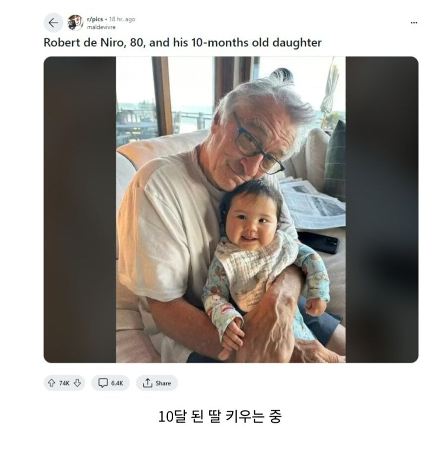Go back using the left arrow button

(53, 22)
